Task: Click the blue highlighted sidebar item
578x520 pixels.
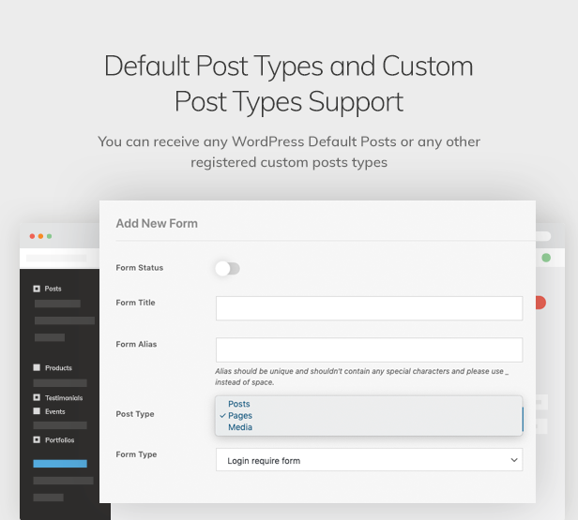Action: point(60,464)
